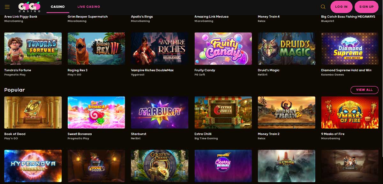383x184 pixels.
Task: Click Kalamba Games provider label
Action: pyautogui.click(x=333, y=75)
